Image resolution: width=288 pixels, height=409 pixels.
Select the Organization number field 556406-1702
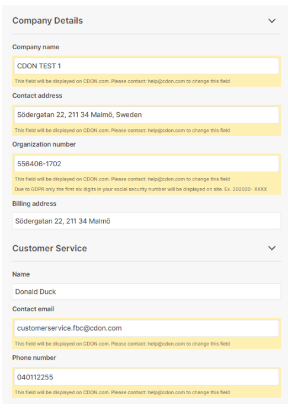[146, 164]
